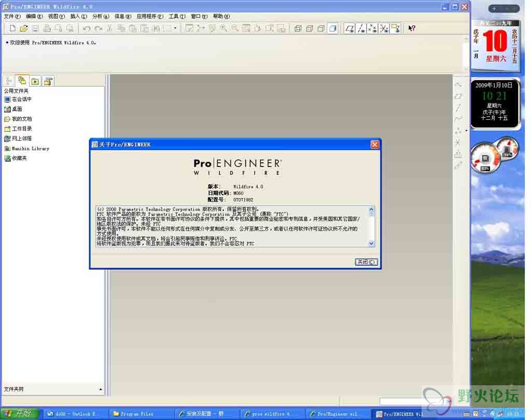
Task: Expand the datum point flyout arrow
Action: click(466, 130)
